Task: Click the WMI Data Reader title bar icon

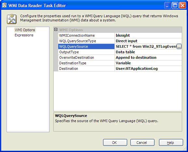Action: (5, 6)
